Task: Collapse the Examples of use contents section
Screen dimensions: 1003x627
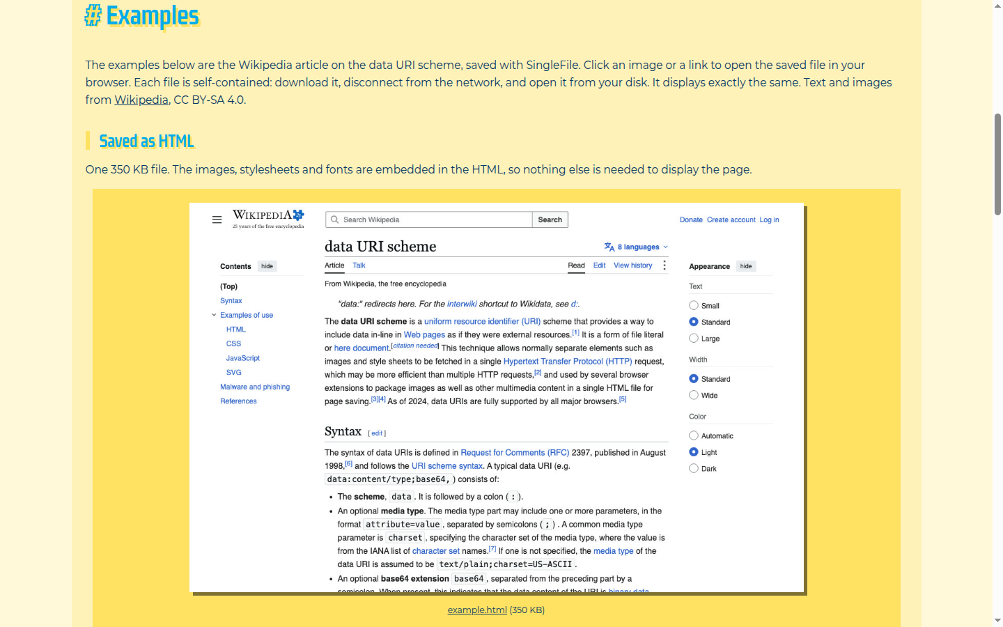Action: click(x=215, y=315)
